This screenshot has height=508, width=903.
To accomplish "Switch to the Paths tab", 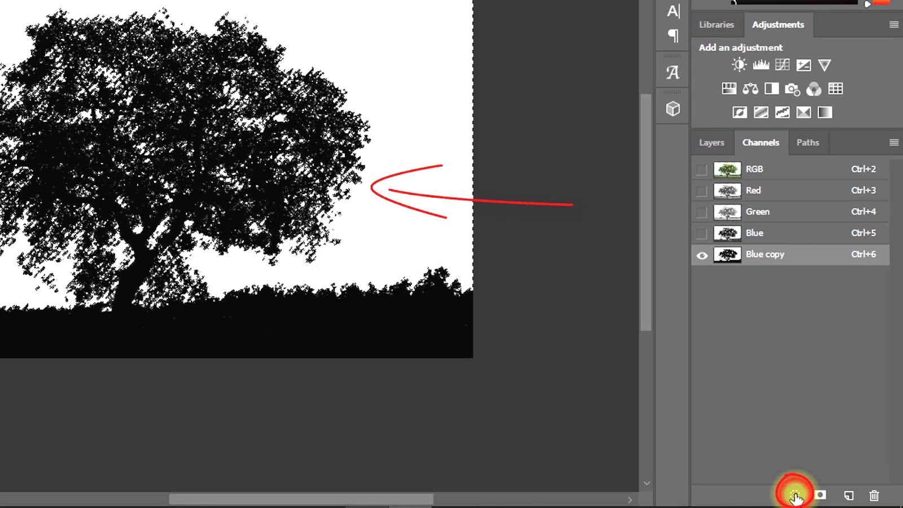I will tap(808, 142).
